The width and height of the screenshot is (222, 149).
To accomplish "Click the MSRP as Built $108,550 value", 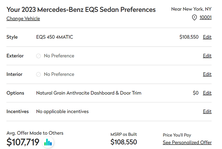I will [124, 142].
